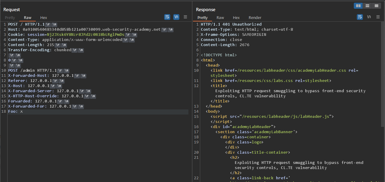Click the labHeader.js script tag line
Screen dimensions: 385x182
coord(272,117)
